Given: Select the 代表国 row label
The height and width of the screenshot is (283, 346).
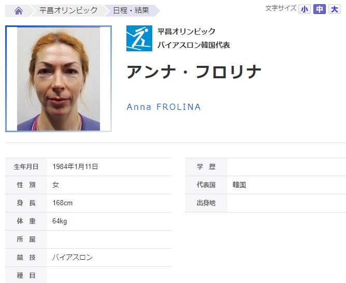Looking at the screenshot, I should pyautogui.click(x=206, y=185).
